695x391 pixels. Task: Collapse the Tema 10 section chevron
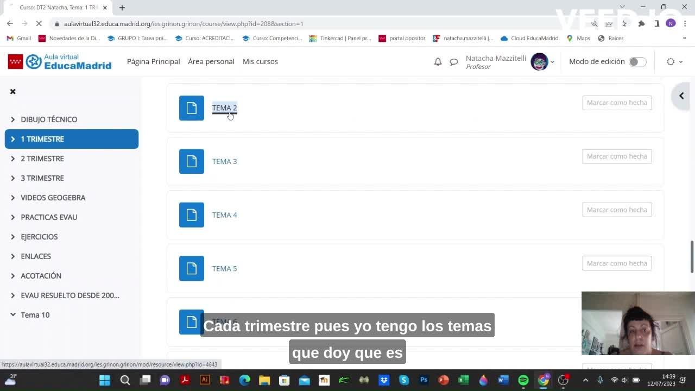point(12,315)
